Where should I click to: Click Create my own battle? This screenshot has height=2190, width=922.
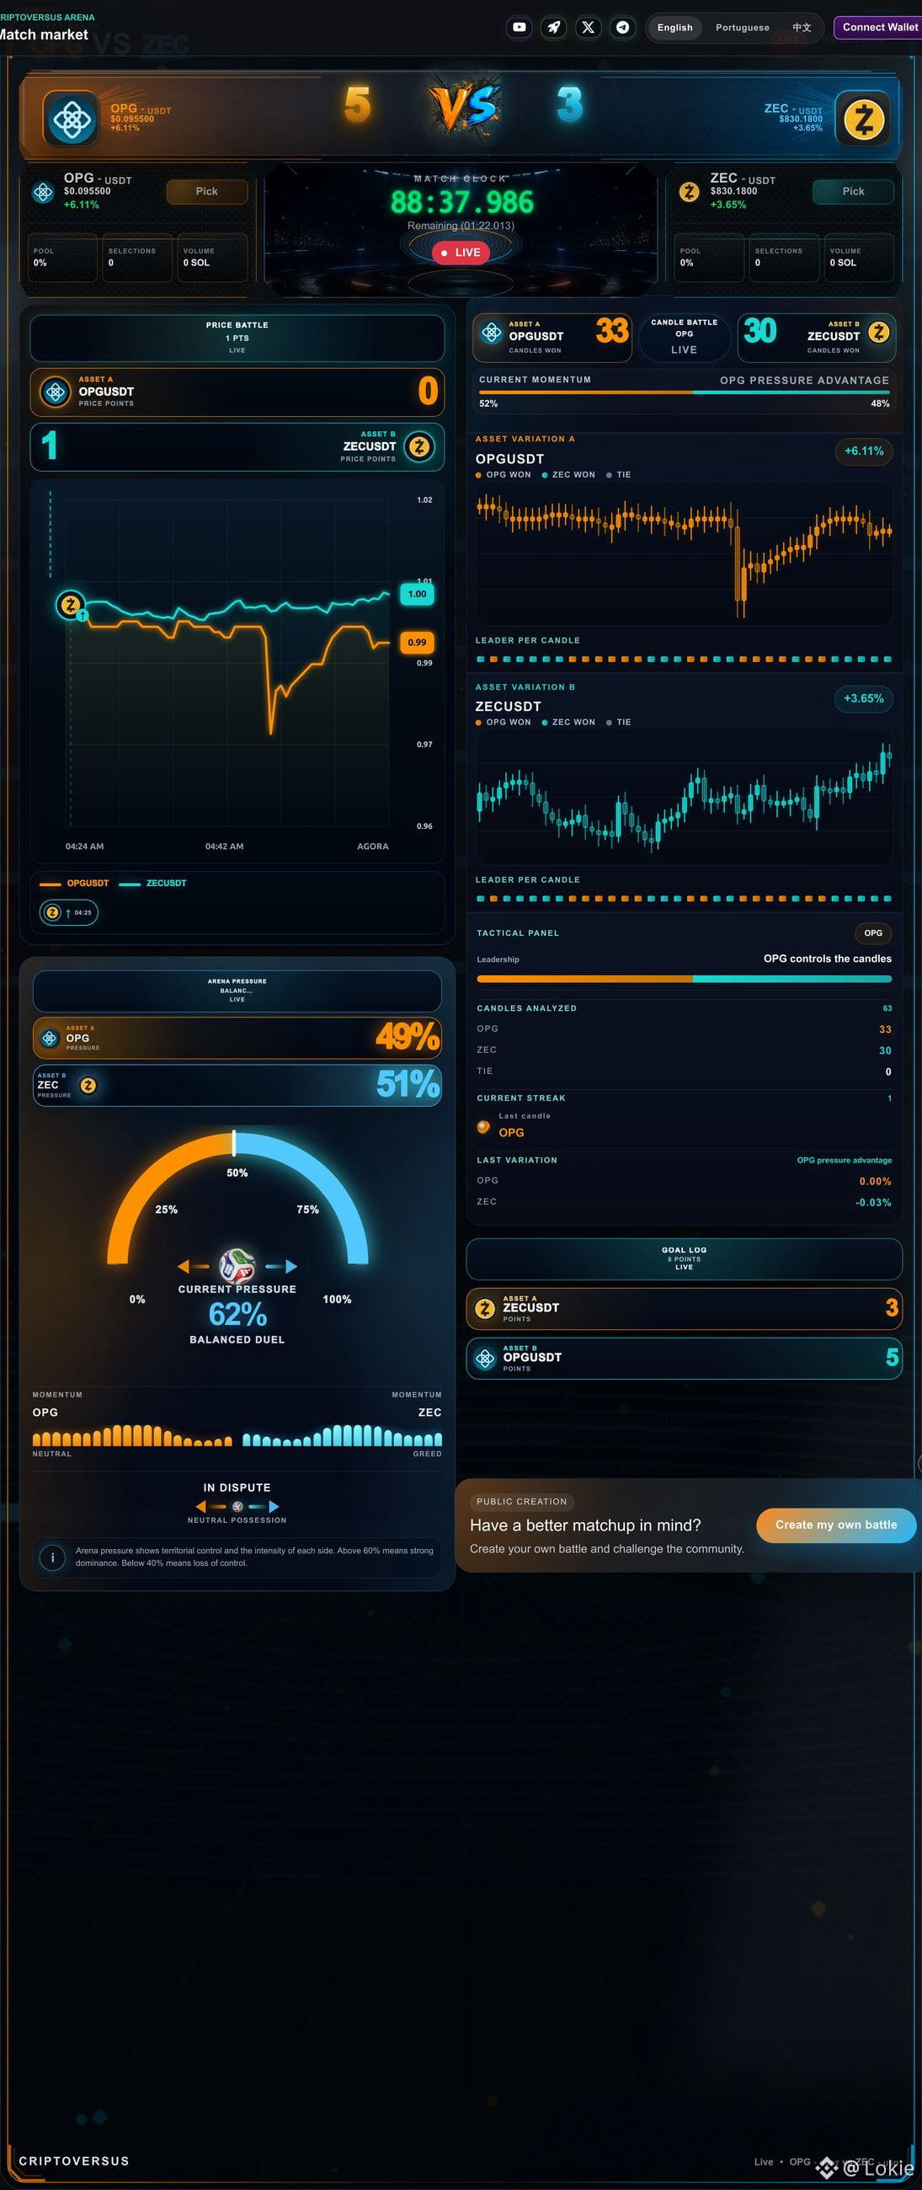836,1525
